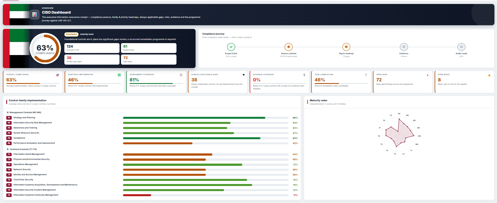This screenshot has width=497, height=203.
Task: Click the green check icon on Controls Implemented card
Action: [x=119, y=75]
